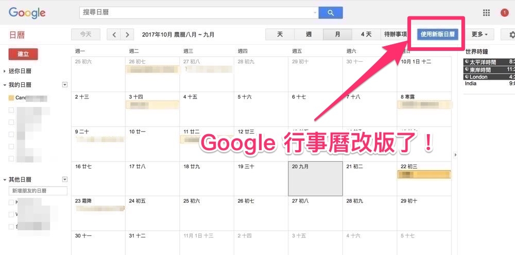
Task: Click date label 11月 1日 十三
Action: (198, 235)
